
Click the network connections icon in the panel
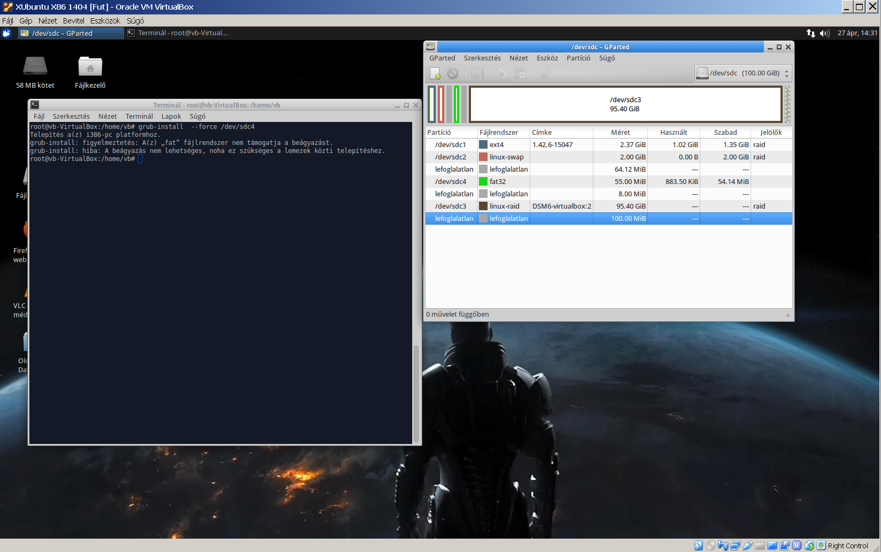click(x=810, y=33)
